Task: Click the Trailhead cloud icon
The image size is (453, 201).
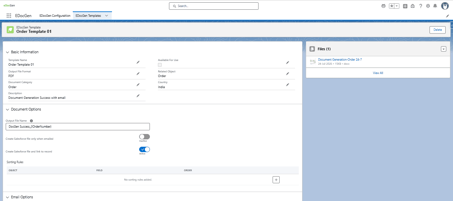Action: coord(413,6)
